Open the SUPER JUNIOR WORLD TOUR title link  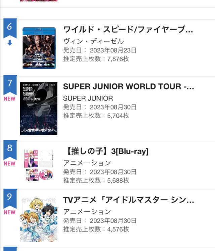click(x=128, y=86)
